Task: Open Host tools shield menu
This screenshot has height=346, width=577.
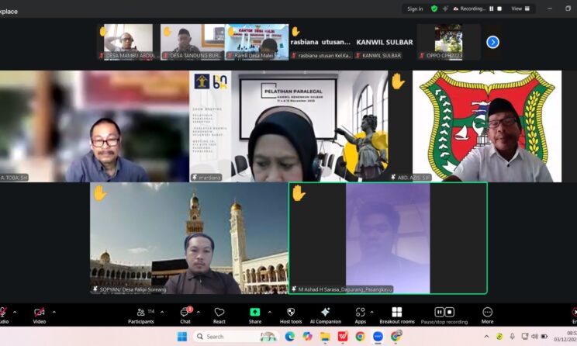Action: [291, 313]
